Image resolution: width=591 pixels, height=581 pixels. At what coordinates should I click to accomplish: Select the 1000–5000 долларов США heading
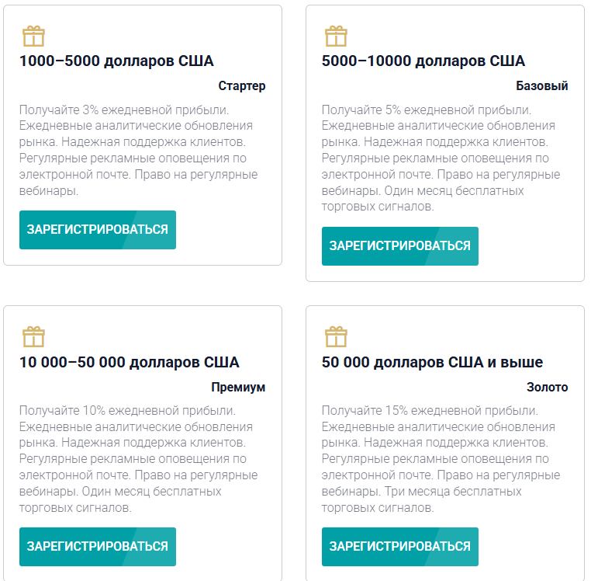click(116, 61)
